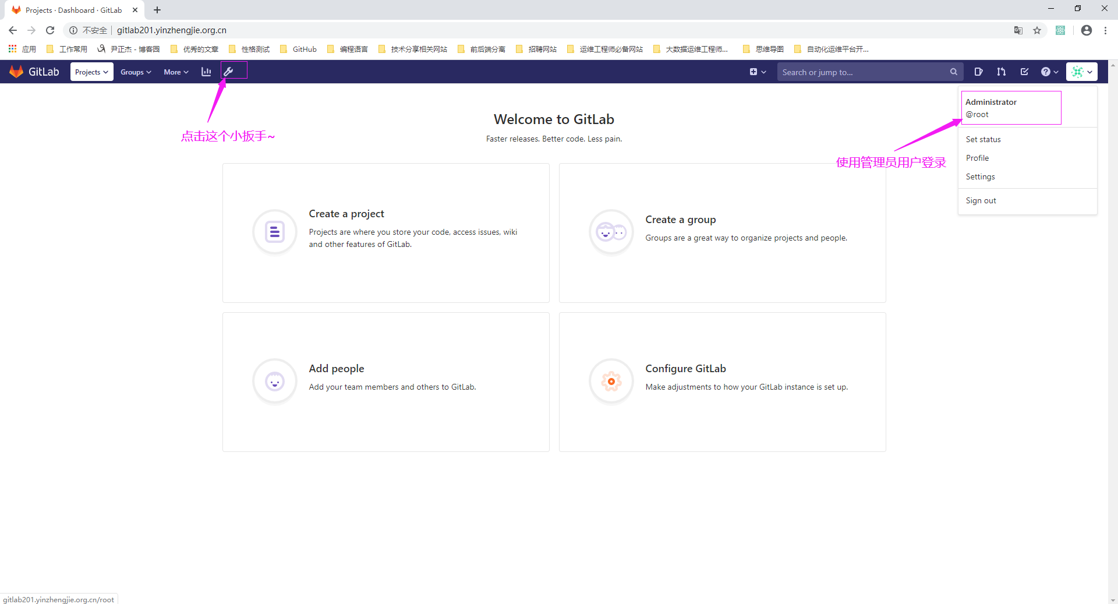Click the green browser extension icon
The height and width of the screenshot is (604, 1118).
tap(1060, 30)
